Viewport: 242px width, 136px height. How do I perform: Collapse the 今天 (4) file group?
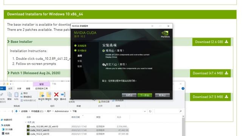(26, 122)
